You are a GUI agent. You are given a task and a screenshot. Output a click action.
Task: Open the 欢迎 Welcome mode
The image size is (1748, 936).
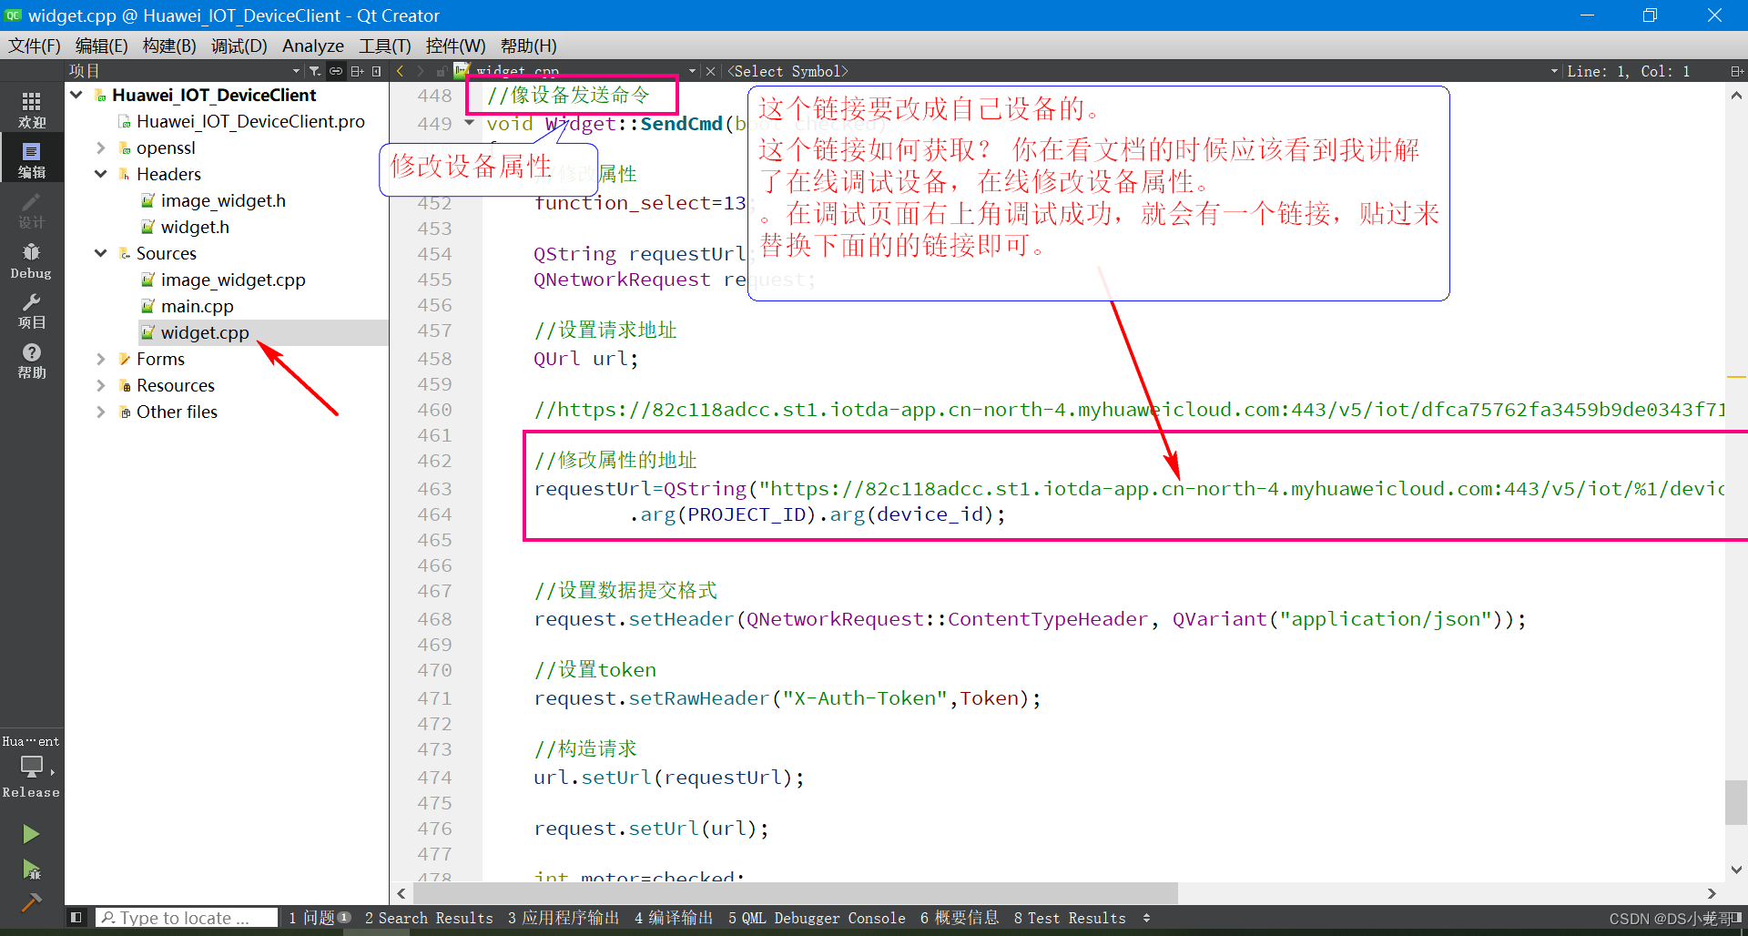pos(32,109)
